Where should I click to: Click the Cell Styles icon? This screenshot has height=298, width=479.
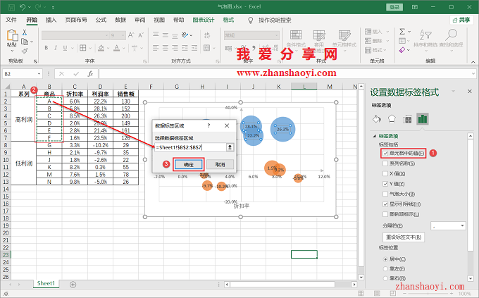point(344,36)
